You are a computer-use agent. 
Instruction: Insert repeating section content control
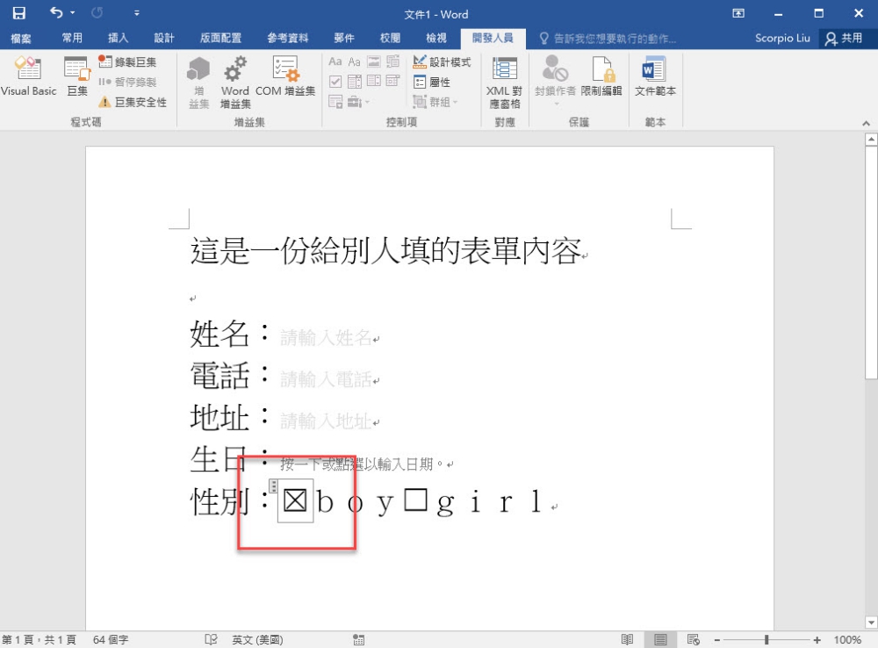coord(335,102)
